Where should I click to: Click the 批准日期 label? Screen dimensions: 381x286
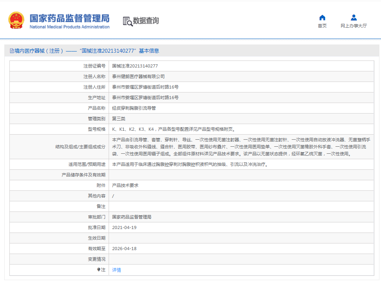(x=97, y=227)
